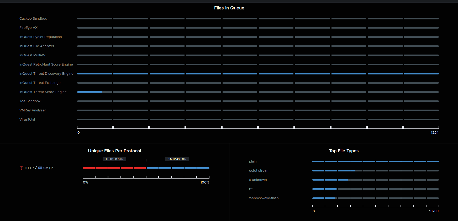
Task: Select the InQuest MultiAV label
Action: pos(33,55)
